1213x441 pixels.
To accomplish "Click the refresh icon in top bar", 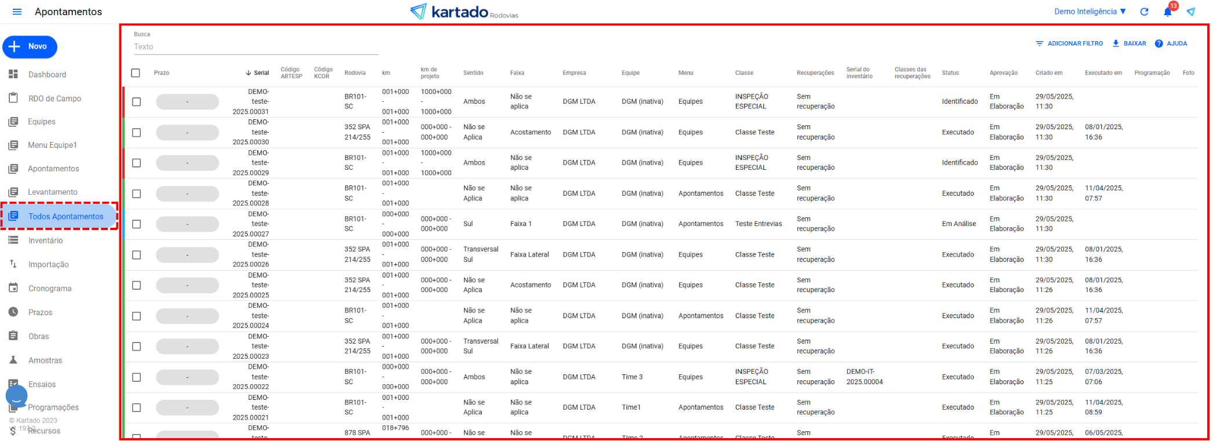I will pyautogui.click(x=1144, y=12).
